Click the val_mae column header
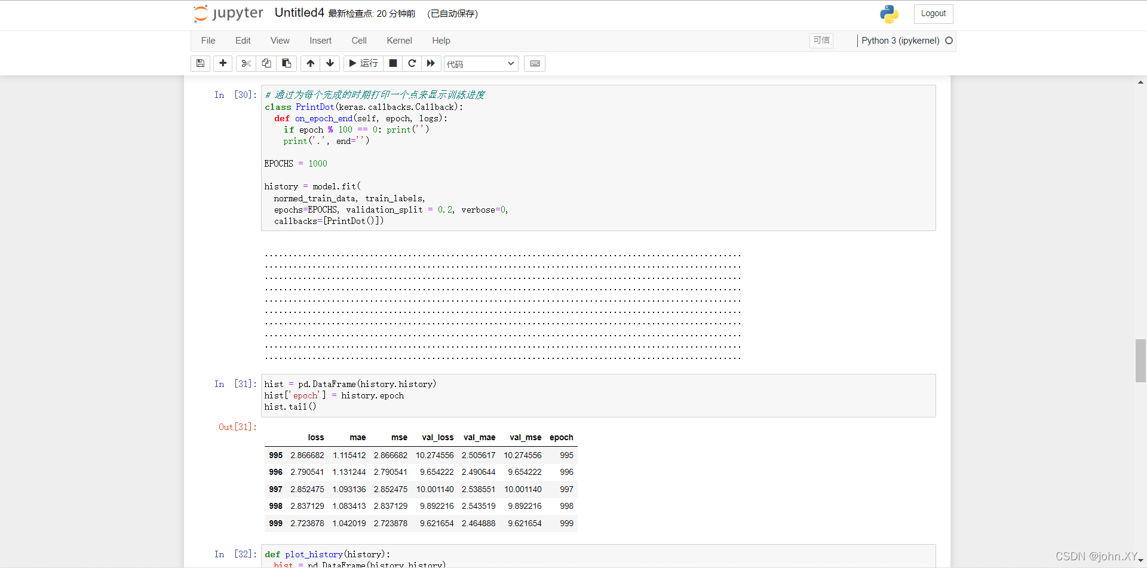1147x568 pixels. pyautogui.click(x=479, y=437)
